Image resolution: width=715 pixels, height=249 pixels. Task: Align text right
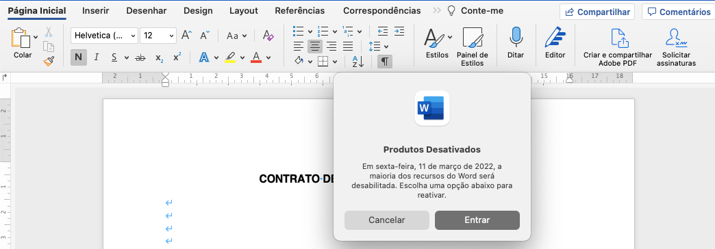(x=331, y=46)
